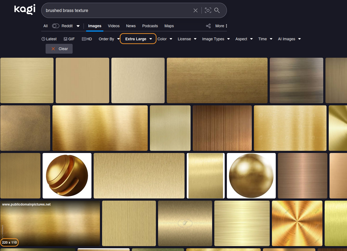Clear the search box text with X icon
The height and width of the screenshot is (251, 347).
coord(195,10)
